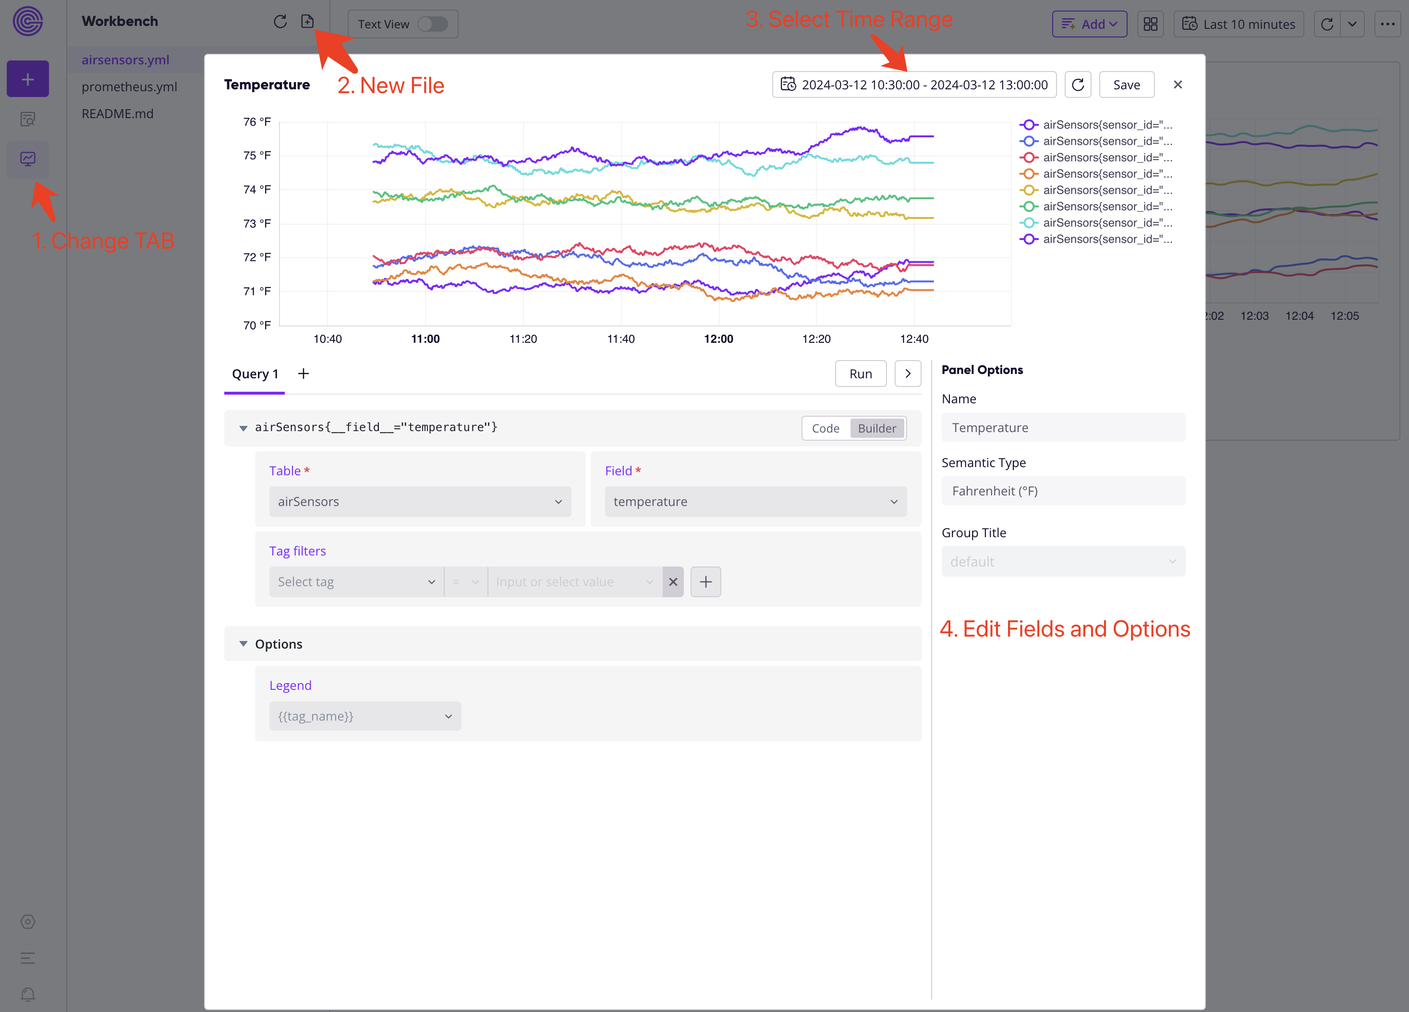Toggle the eighth airSensors legend series
This screenshot has width=1409, height=1012.
1096,239
